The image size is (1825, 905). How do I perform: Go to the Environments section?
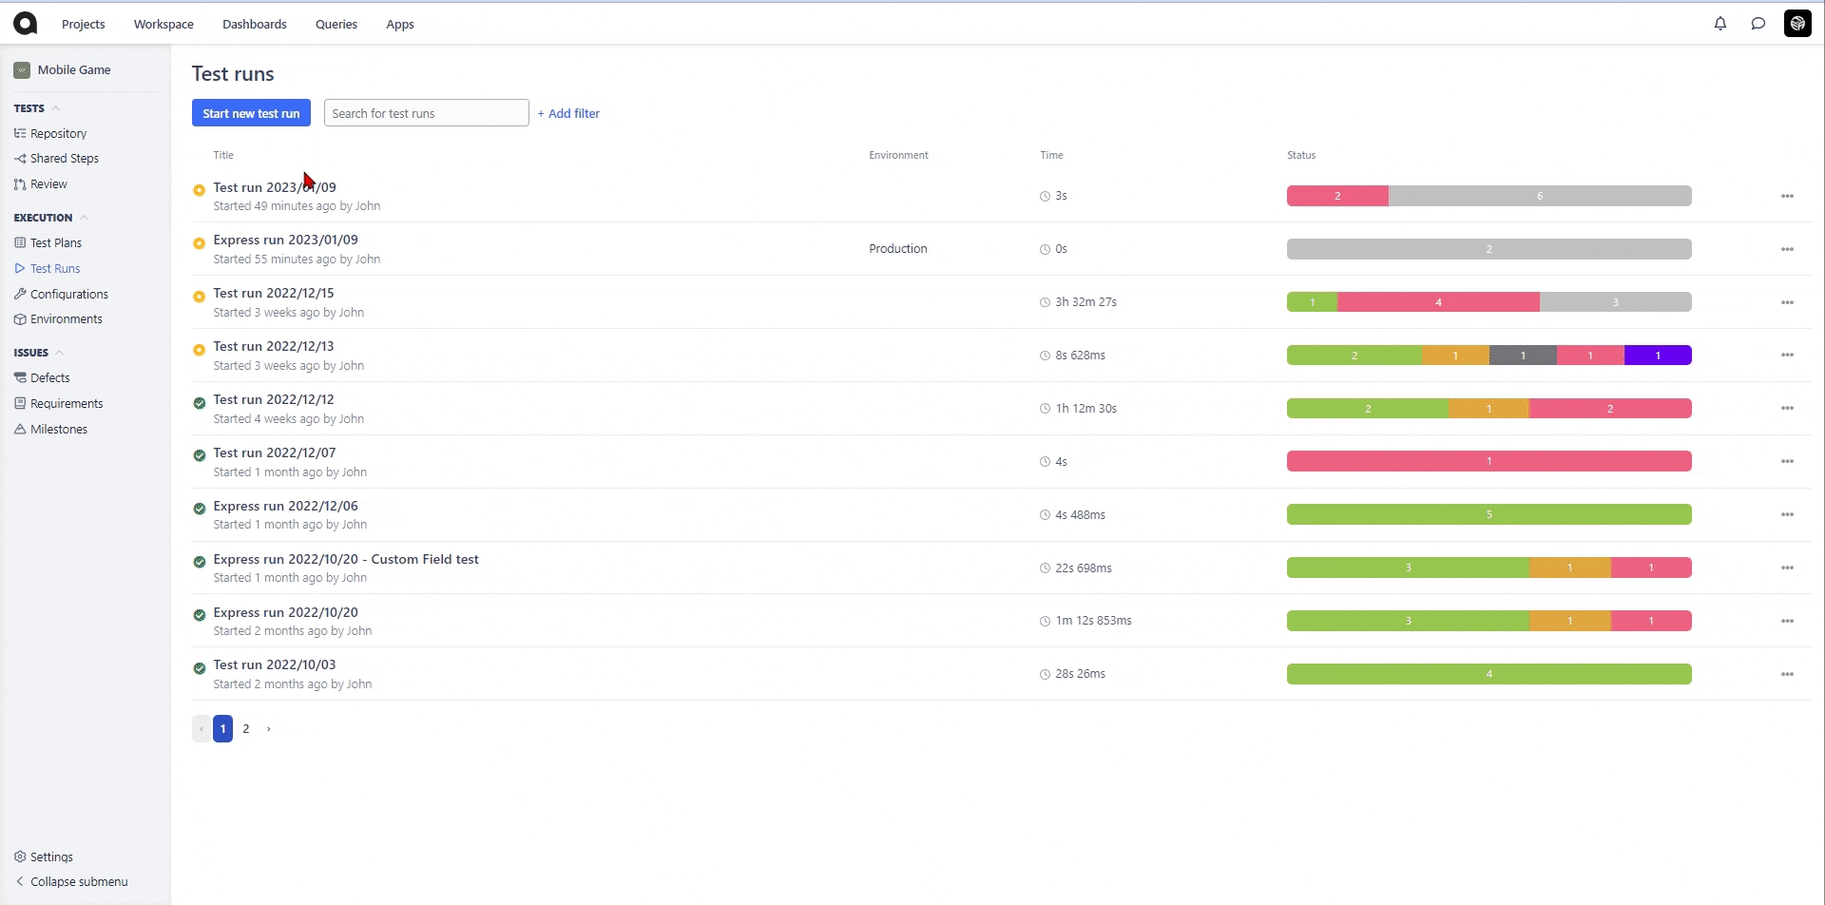(x=66, y=318)
